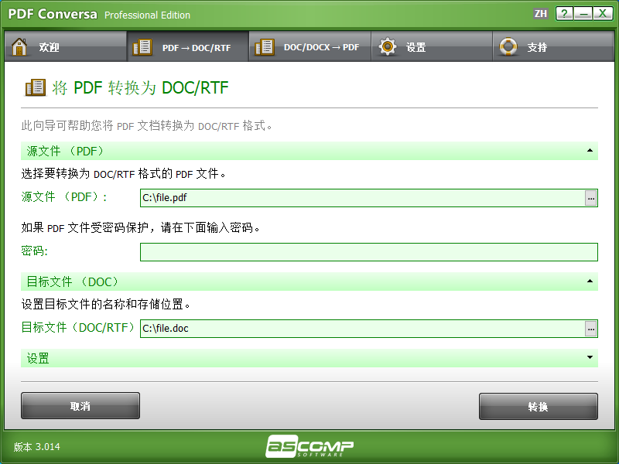The width and height of the screenshot is (619, 464).
Task: Open the 欢迎 tab
Action: (66, 46)
